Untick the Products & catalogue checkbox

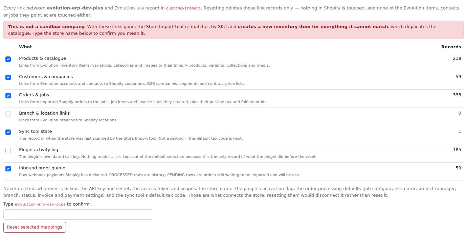coord(8,59)
